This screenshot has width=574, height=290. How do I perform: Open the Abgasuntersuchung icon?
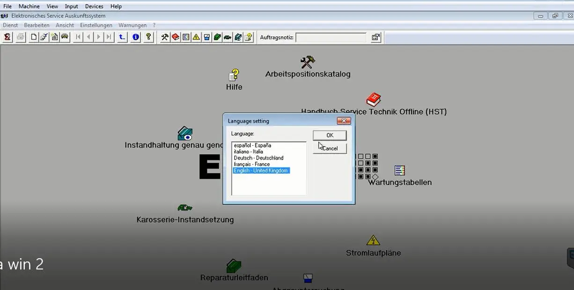(x=308, y=278)
